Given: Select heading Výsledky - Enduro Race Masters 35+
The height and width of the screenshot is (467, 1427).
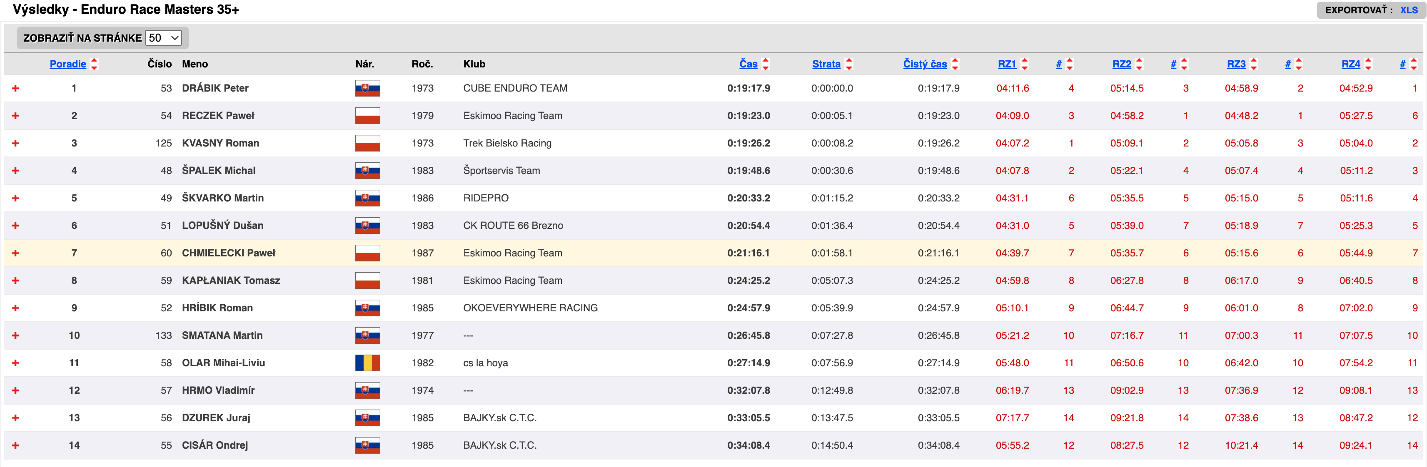Looking at the screenshot, I should [126, 10].
